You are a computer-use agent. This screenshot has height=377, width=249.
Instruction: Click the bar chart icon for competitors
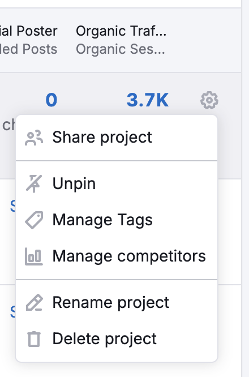(x=34, y=256)
